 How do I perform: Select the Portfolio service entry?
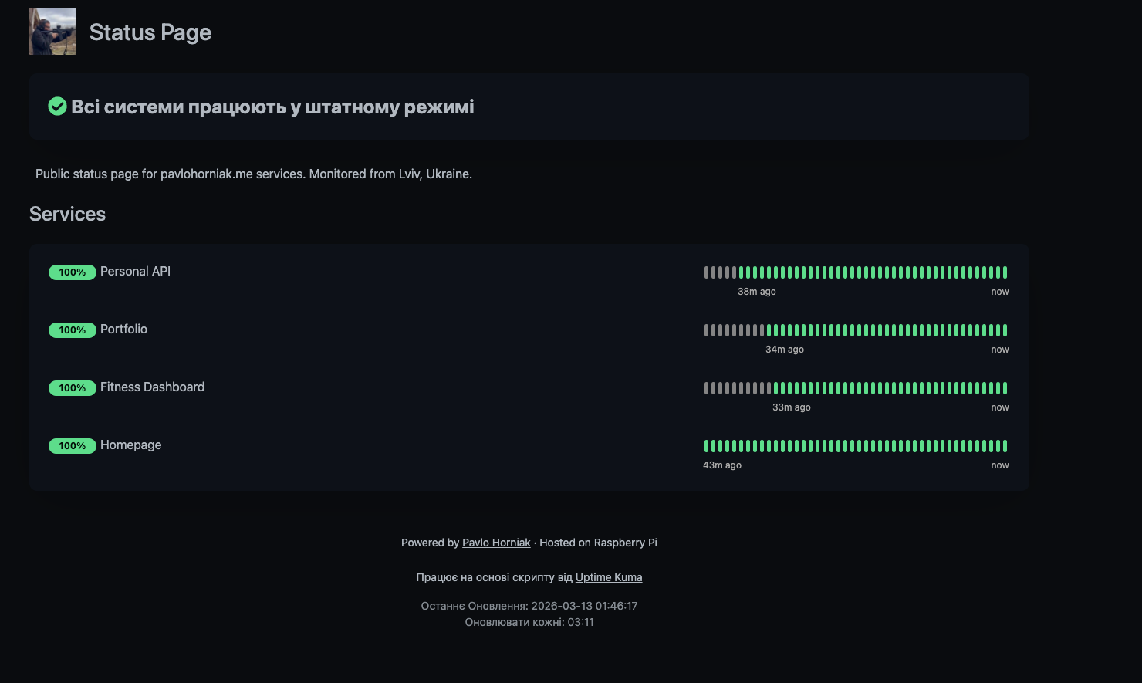coord(123,329)
